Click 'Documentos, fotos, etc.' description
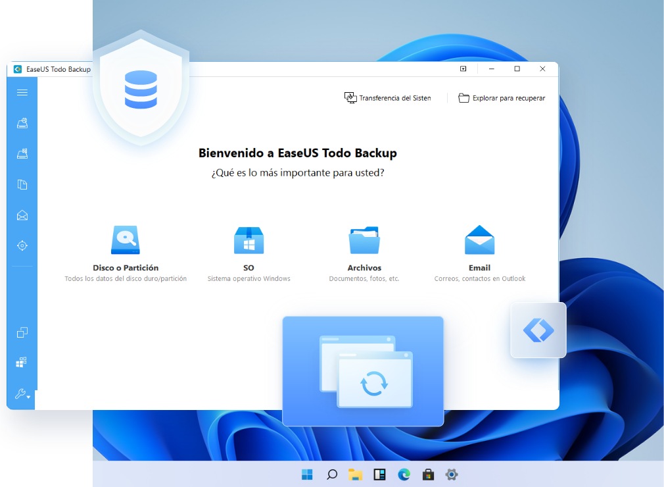 tap(364, 278)
